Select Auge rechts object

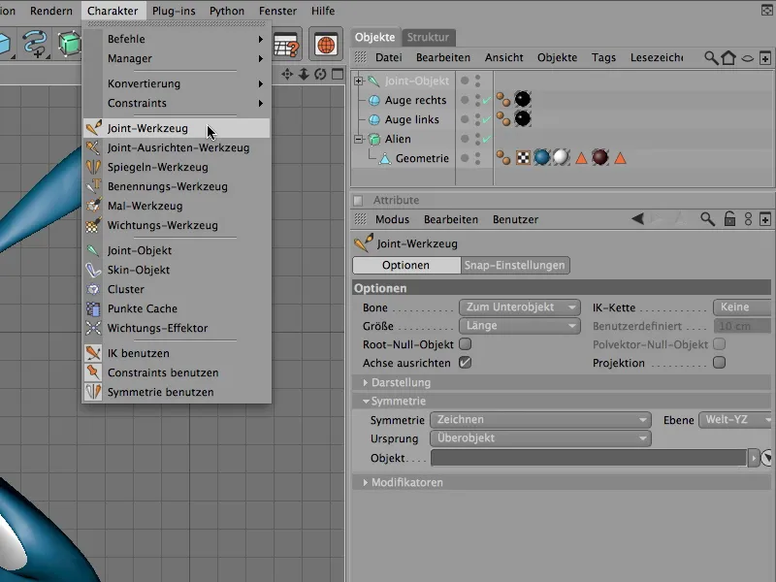click(x=415, y=100)
